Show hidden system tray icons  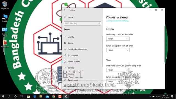150,97
